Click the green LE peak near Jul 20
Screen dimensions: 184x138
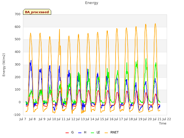pyautogui.click(x=146, y=59)
